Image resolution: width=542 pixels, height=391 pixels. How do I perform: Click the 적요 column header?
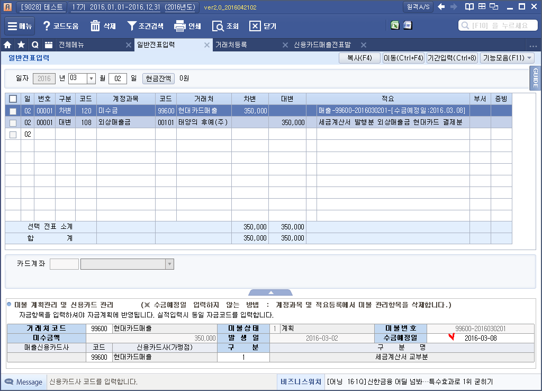[x=387, y=99]
